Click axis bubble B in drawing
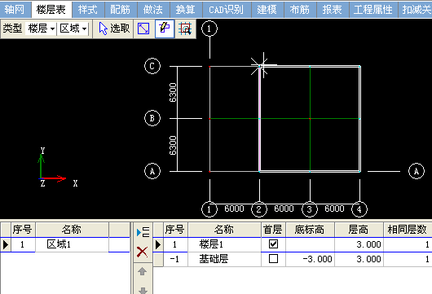This screenshot has width=432, height=294. [x=152, y=118]
